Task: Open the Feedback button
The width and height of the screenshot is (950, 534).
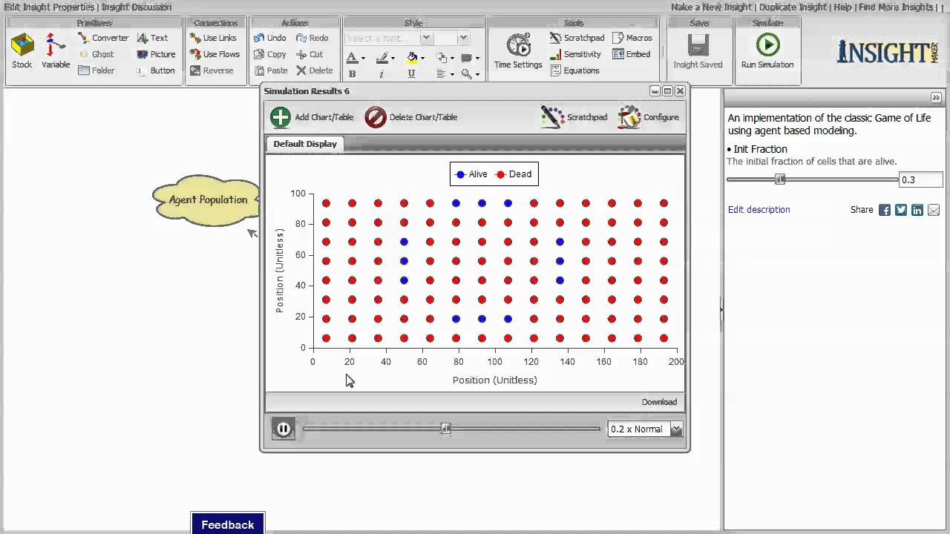Action: pos(227,524)
